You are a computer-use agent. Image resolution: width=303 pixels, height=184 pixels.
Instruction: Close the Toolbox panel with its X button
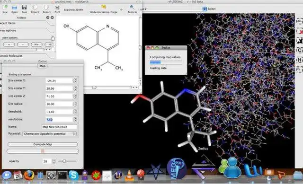[52, 18]
